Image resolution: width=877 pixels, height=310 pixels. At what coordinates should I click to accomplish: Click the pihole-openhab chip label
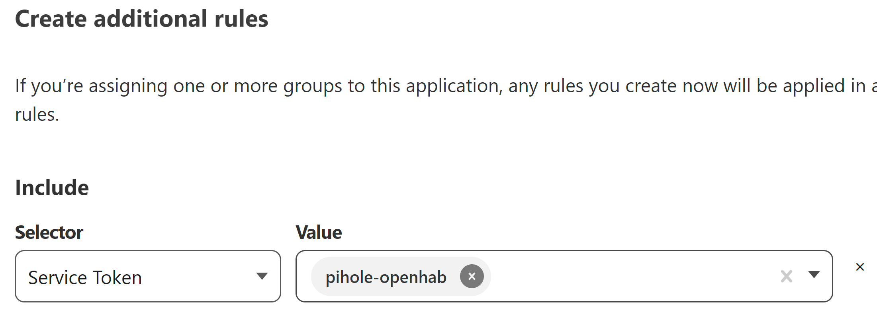click(386, 277)
